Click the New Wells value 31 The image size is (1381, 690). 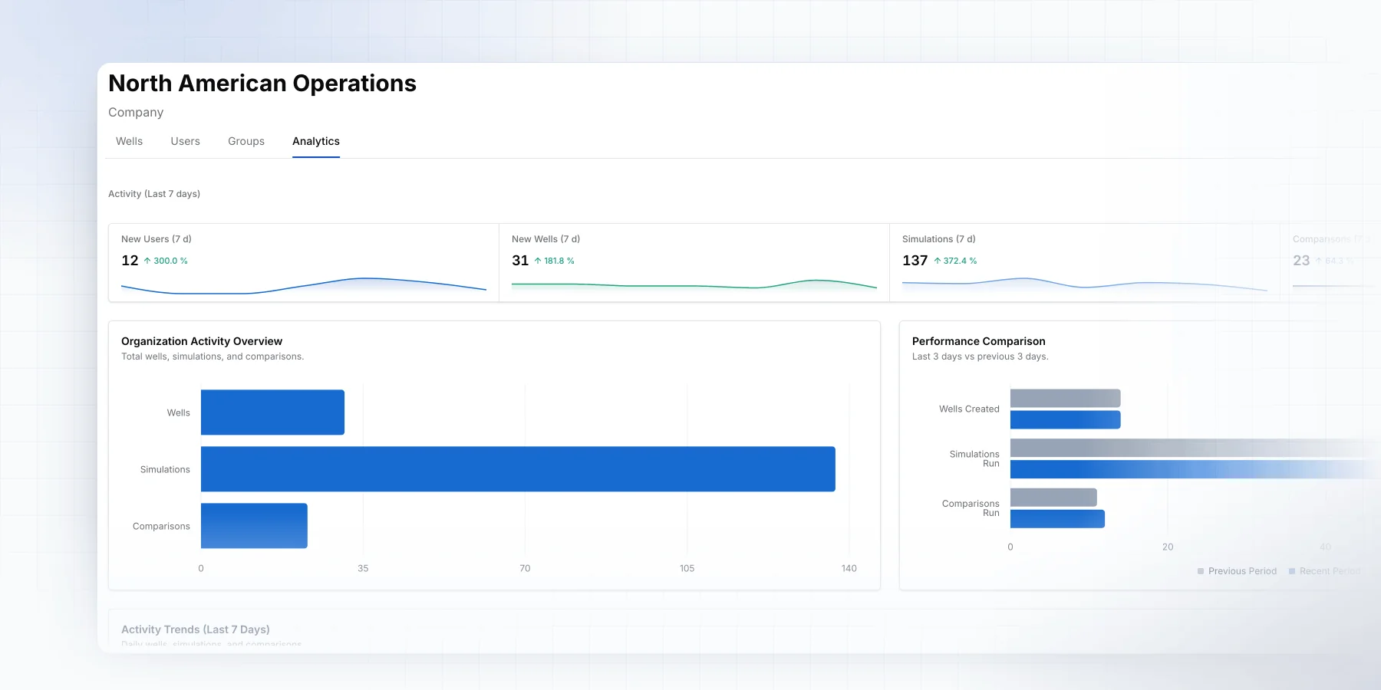[520, 261]
